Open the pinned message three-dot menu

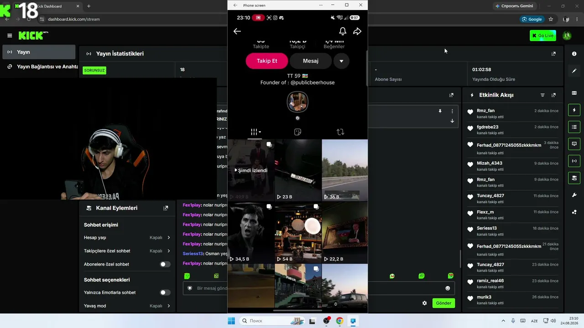pos(452,111)
